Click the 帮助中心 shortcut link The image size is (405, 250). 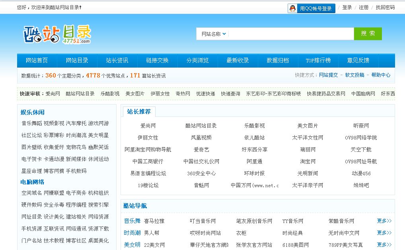(x=381, y=75)
